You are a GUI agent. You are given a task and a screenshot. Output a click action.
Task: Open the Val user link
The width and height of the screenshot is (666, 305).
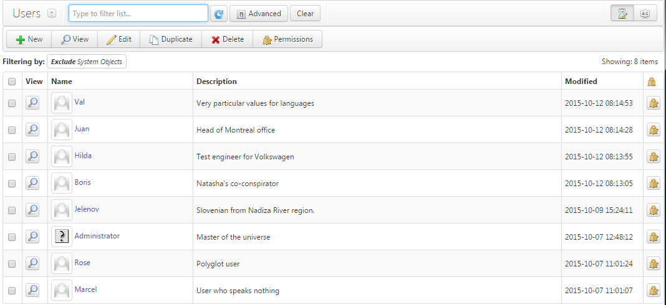tap(79, 102)
